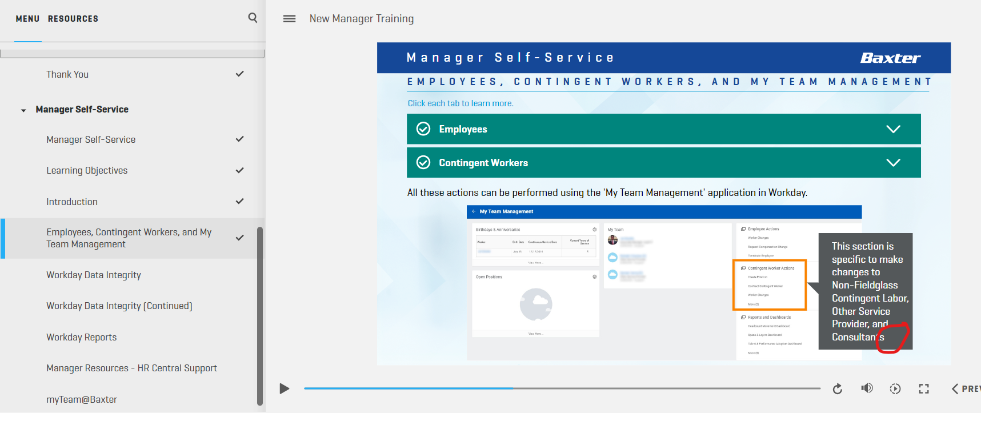The width and height of the screenshot is (981, 421).
Task: Click the sidebar vertical scrollbar
Action: pyautogui.click(x=260, y=316)
